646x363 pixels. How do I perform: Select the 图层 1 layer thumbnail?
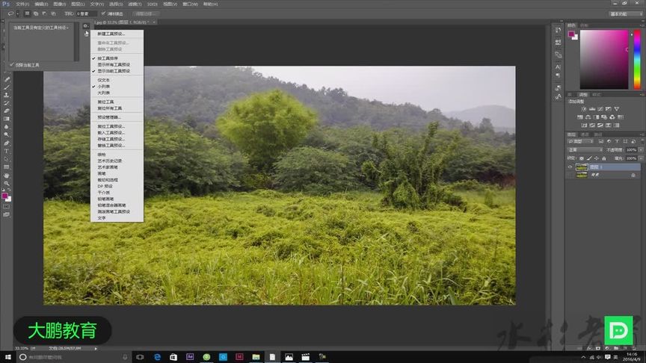pyautogui.click(x=581, y=167)
